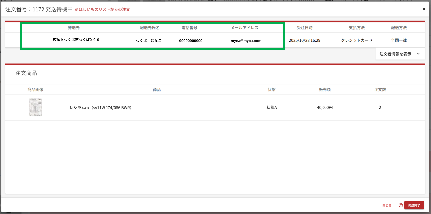Select the product name レシラムex（sv11W 174/086 BWR）
431x214 pixels.
101,108
